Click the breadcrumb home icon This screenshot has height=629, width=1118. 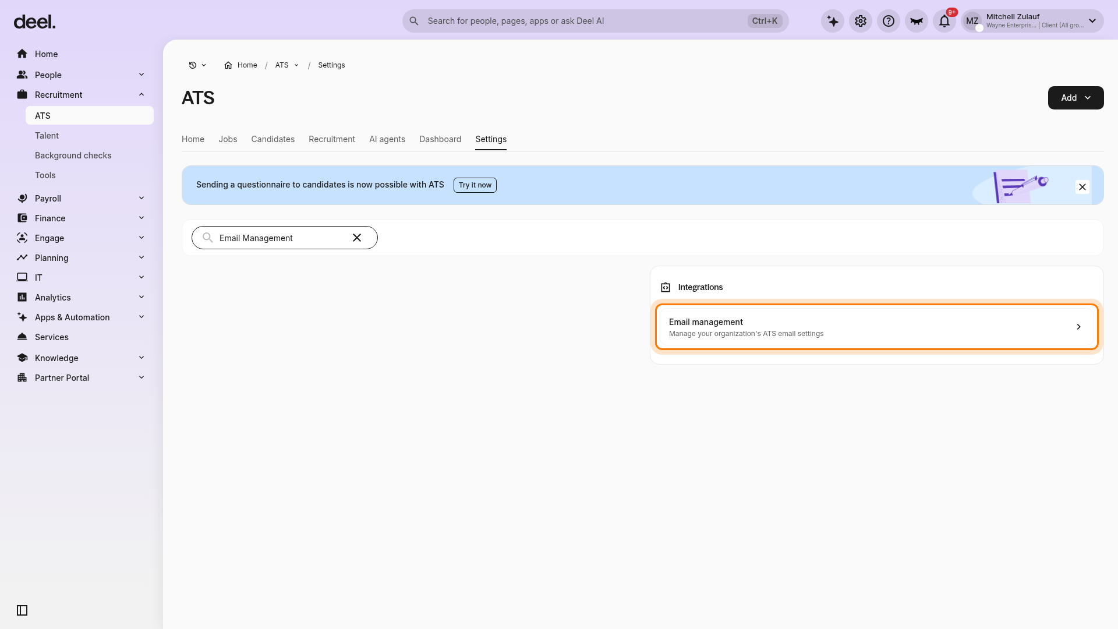[x=228, y=65]
